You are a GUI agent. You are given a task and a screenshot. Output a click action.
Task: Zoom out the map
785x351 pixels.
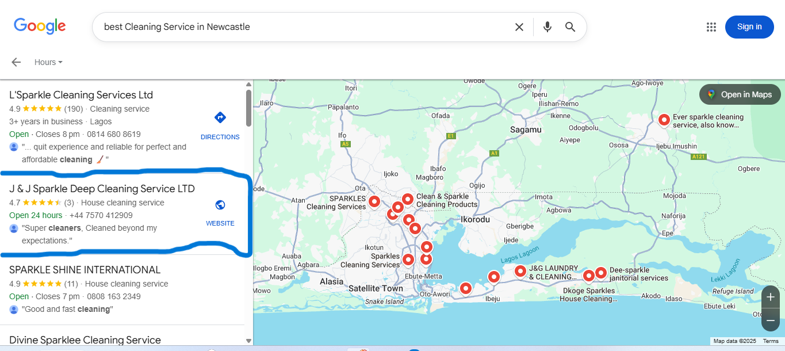click(771, 320)
